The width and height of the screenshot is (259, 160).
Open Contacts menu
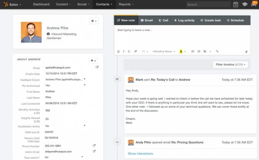104,4
